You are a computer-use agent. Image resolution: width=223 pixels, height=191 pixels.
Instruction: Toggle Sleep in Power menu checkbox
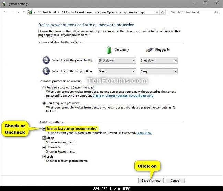click(44, 138)
